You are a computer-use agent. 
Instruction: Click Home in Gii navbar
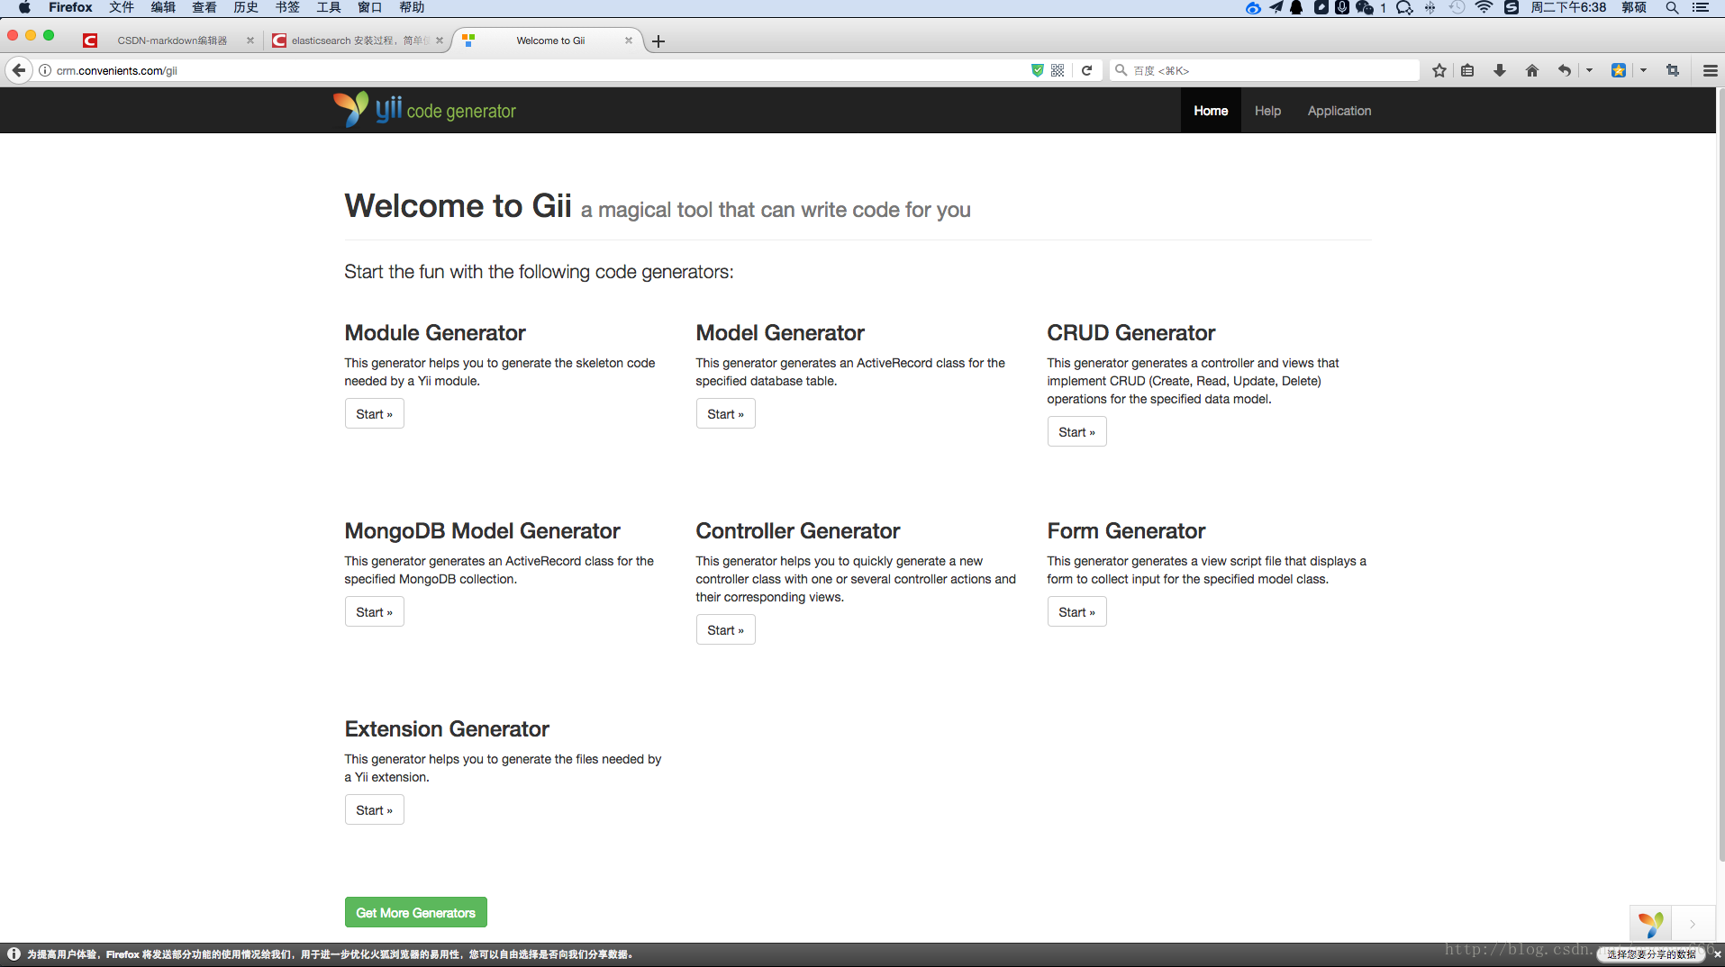tap(1211, 111)
